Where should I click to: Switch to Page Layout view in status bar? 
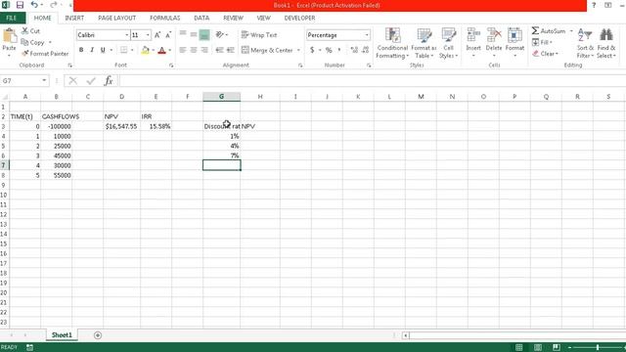tap(537, 347)
